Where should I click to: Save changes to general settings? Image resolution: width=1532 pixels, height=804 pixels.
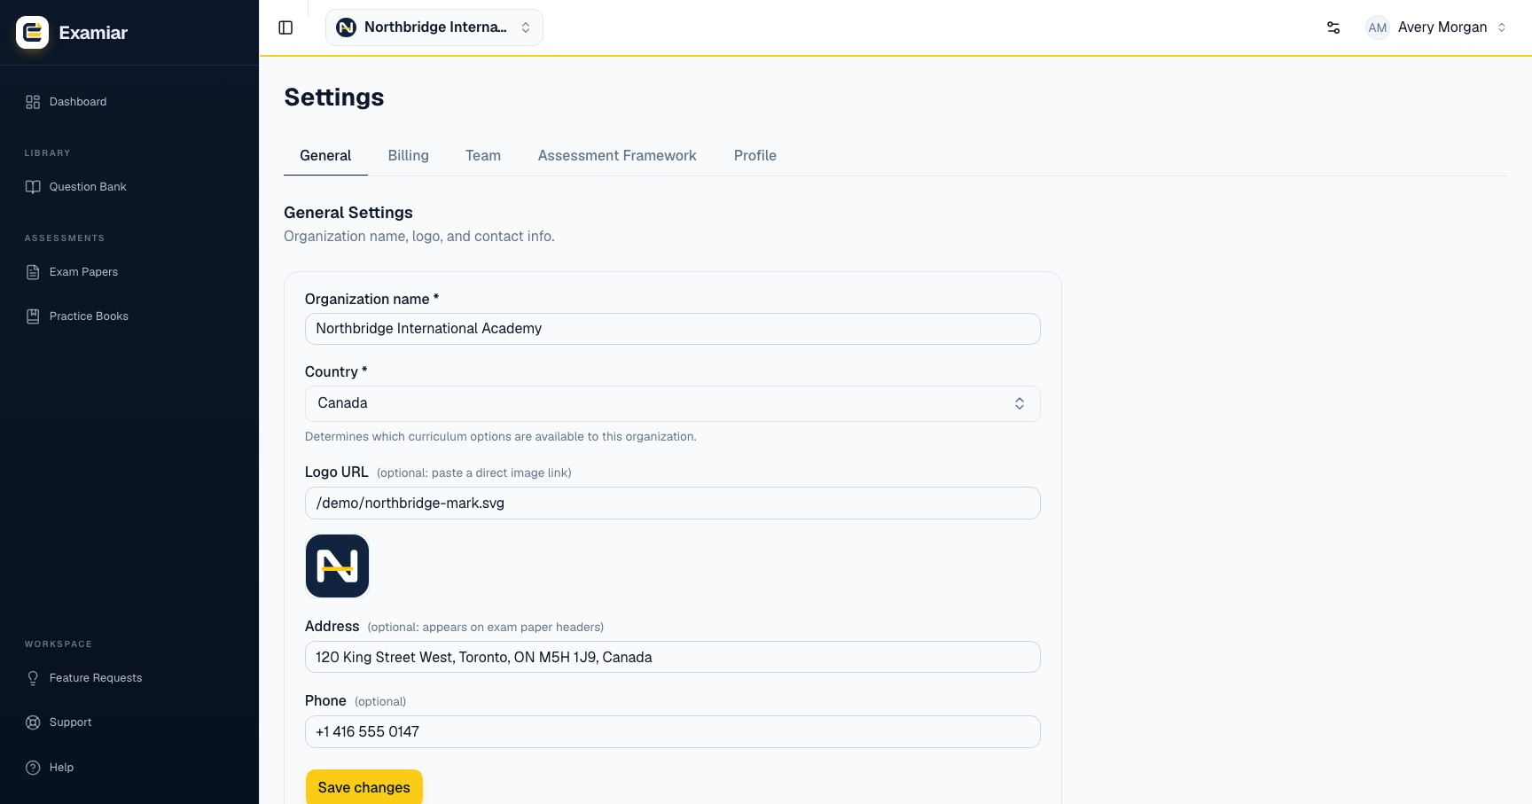(364, 787)
